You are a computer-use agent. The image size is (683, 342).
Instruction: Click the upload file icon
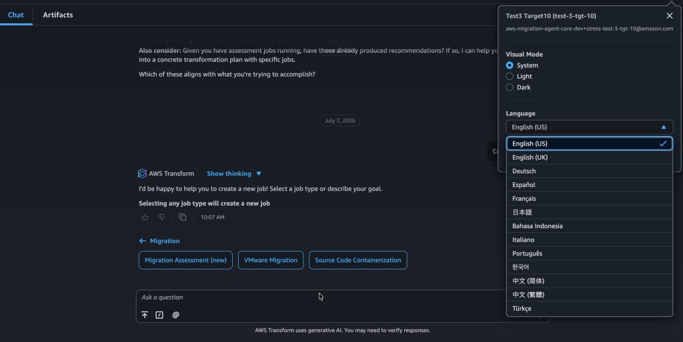point(145,315)
